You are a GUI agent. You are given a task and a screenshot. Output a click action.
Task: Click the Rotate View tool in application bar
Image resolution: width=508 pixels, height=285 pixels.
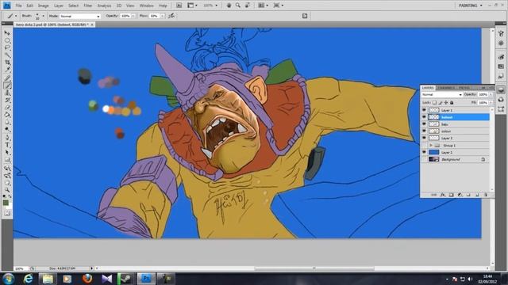pos(248,6)
